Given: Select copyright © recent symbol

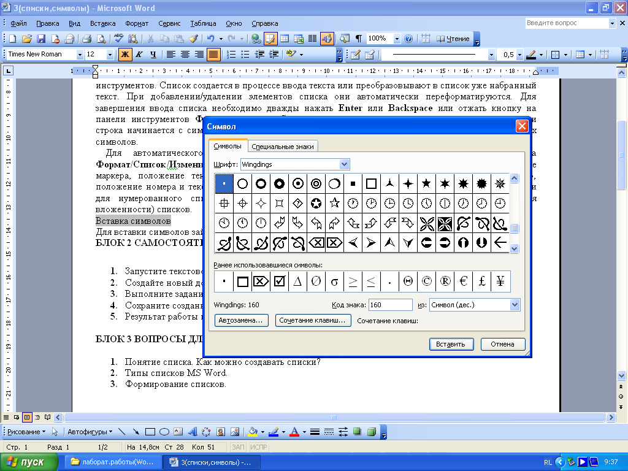Looking at the screenshot, I should point(427,281).
